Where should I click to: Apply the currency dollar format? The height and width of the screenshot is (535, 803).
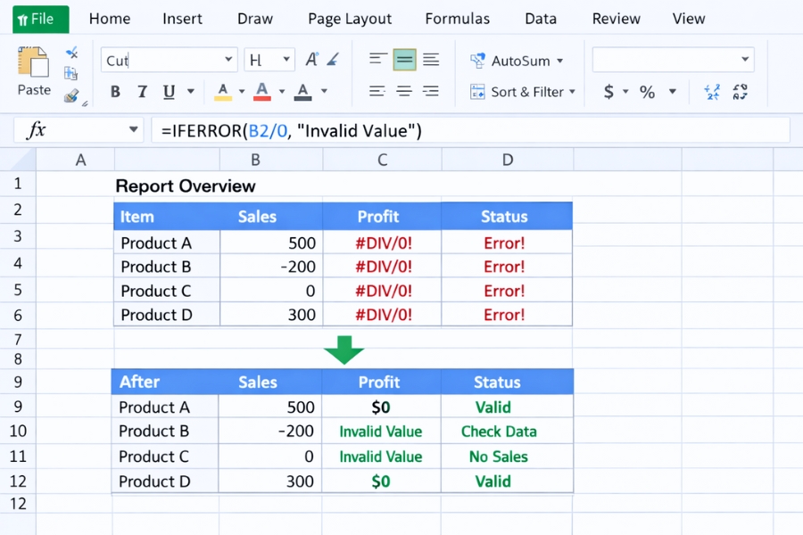608,90
